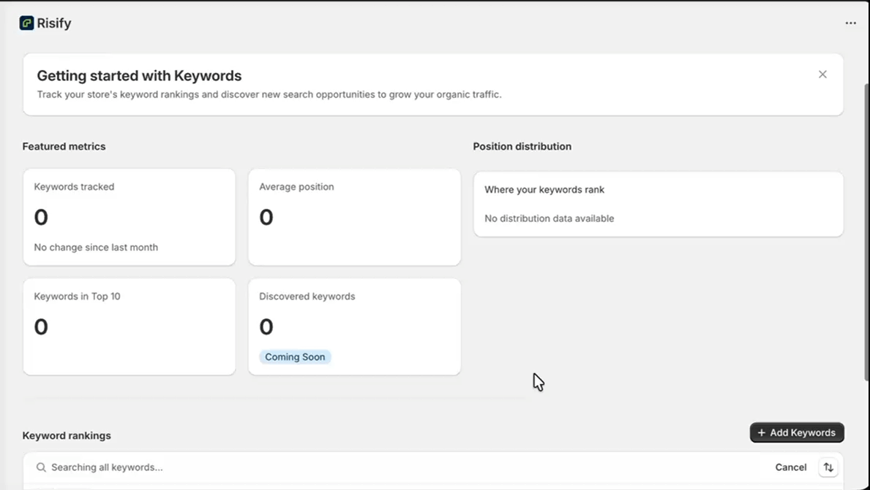Open the sort options for keyword rankings
This screenshot has width=870, height=490.
(x=828, y=467)
